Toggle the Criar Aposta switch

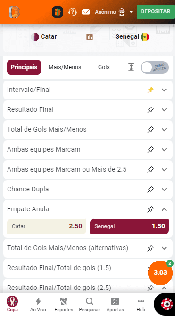pos(155,67)
